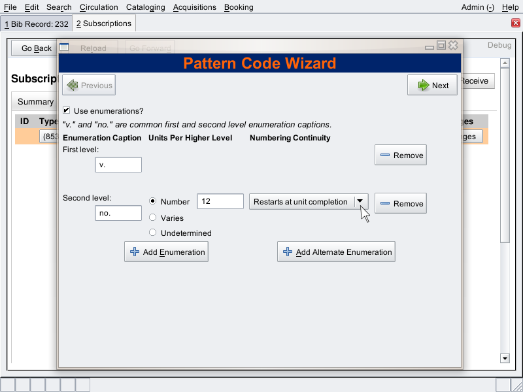The image size is (523, 392).
Task: Click the scrollbar down arrow
Action: tap(504, 358)
